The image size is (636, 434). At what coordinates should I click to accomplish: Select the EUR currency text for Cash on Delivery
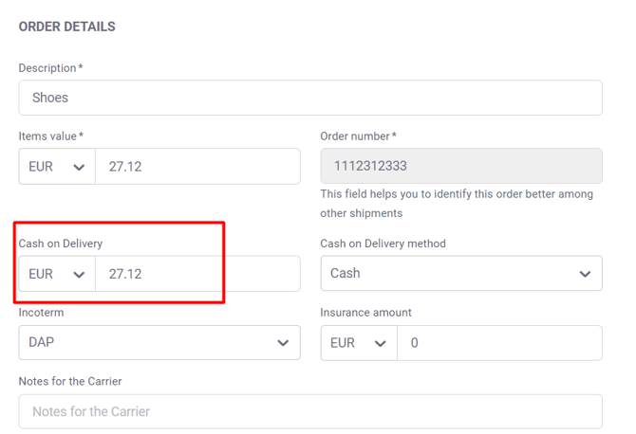click(x=41, y=274)
